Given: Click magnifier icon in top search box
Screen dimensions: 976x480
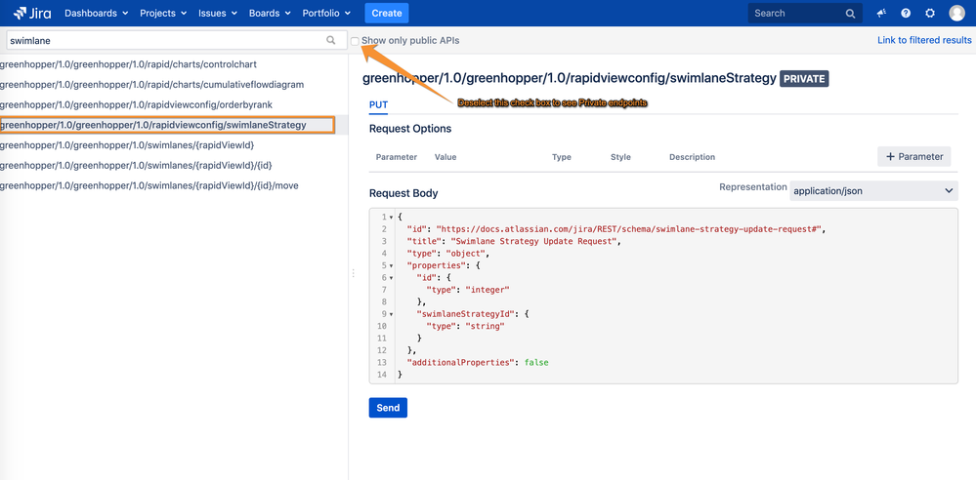Looking at the screenshot, I should click(x=850, y=13).
